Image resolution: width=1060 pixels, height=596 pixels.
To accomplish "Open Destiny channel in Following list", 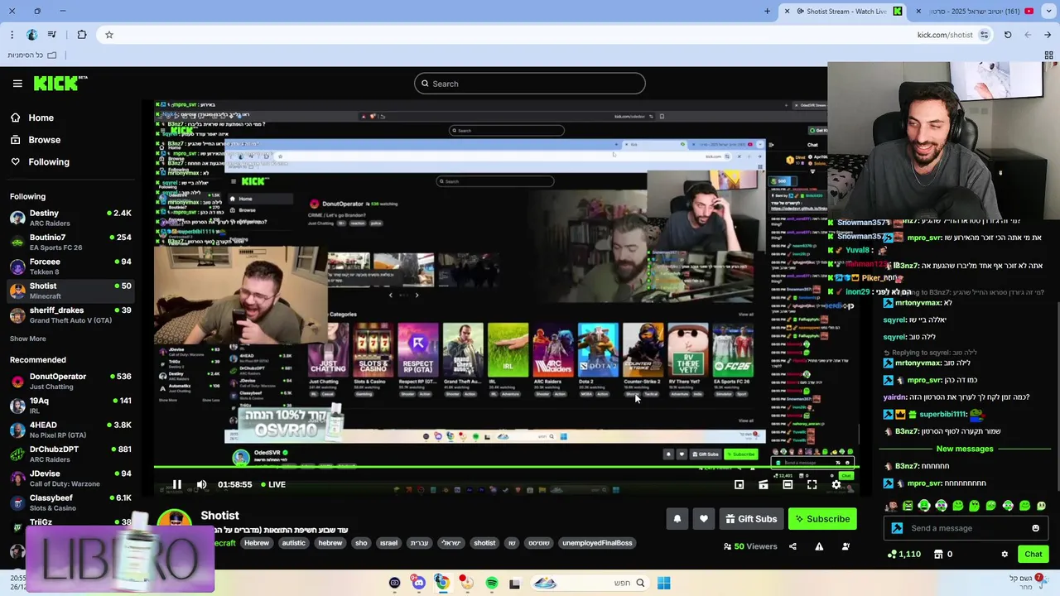I will (x=70, y=218).
